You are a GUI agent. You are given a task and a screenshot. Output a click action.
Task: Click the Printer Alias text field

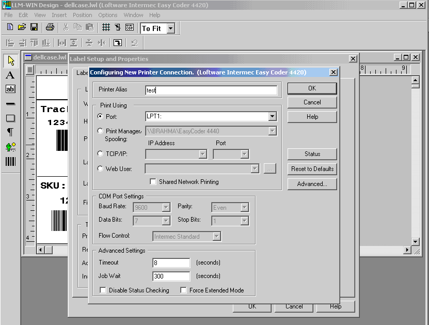point(211,90)
